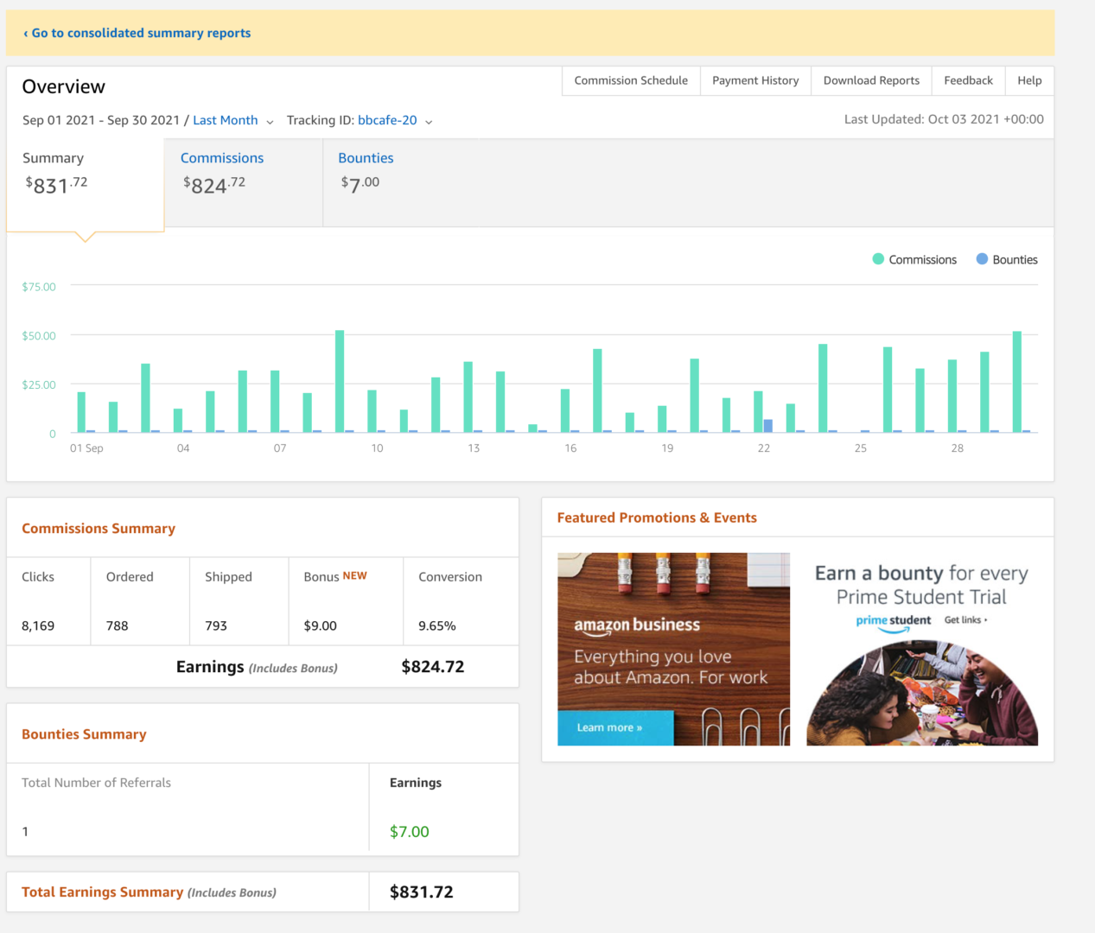Screen dimensions: 1095x933
Task: Click Featured Promotions & Events heading
Action: [x=657, y=518]
